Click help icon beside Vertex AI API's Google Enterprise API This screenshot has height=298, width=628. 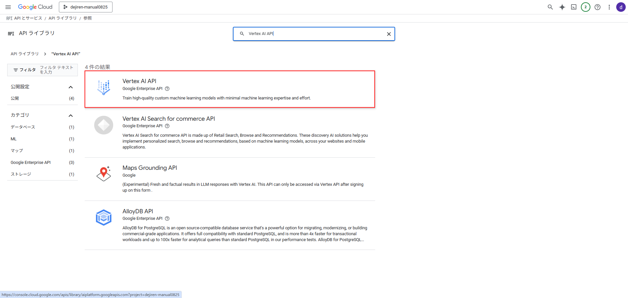pyautogui.click(x=167, y=89)
